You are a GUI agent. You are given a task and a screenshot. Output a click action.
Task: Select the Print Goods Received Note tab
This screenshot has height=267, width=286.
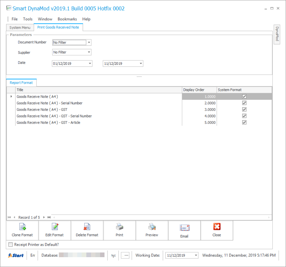pos(58,27)
